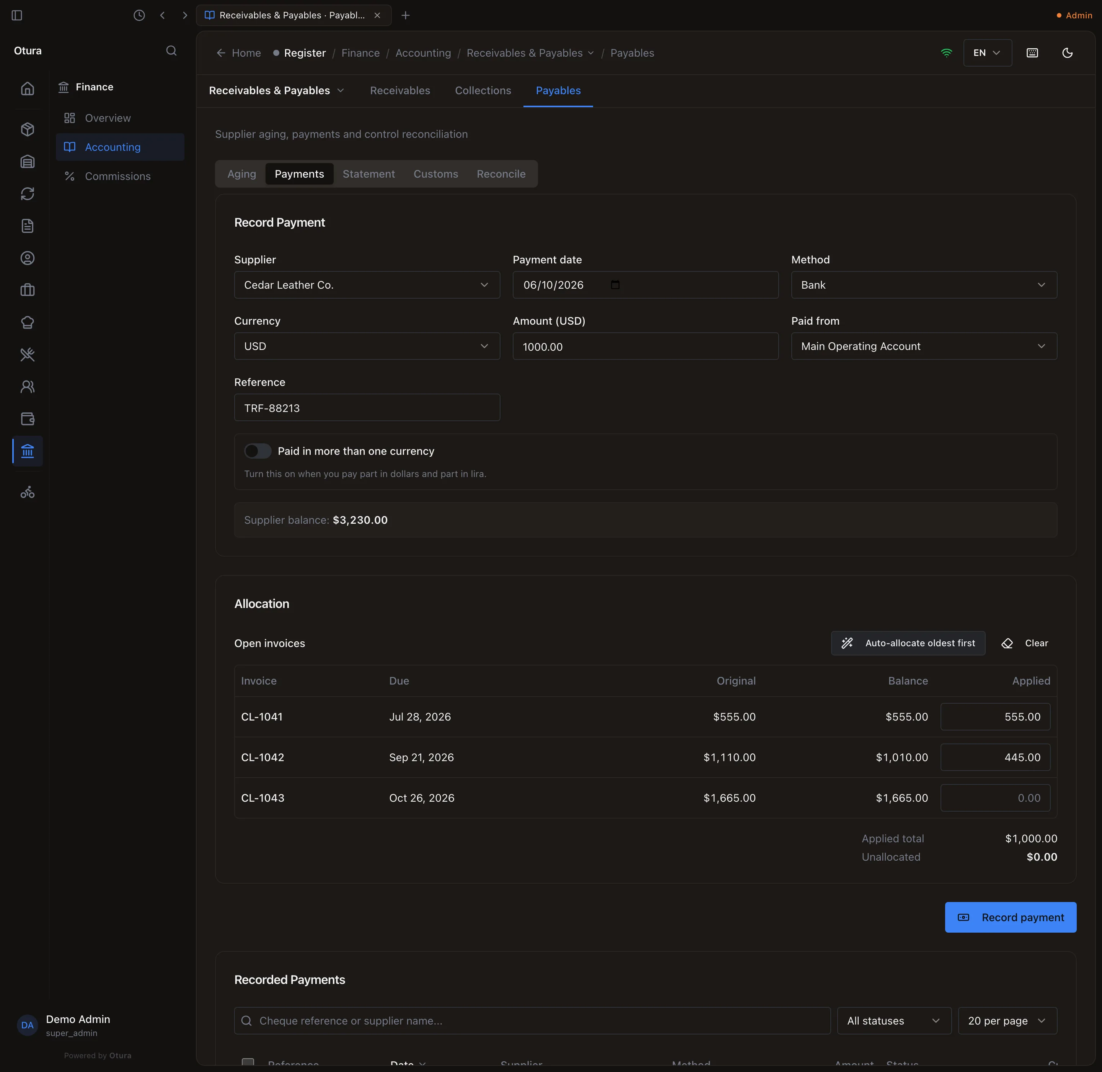This screenshot has height=1072, width=1102.
Task: Open the cube inventory icon
Action: (x=28, y=129)
